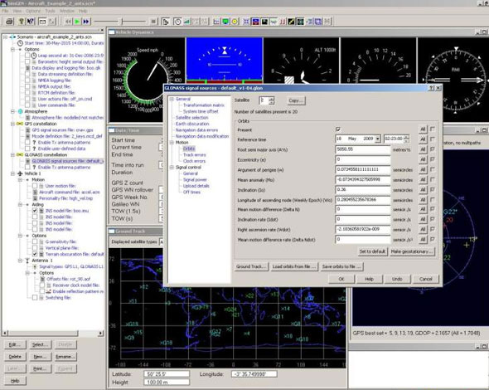Viewport: 489px width, 390px height.
Task: Collapse the Scenario root tree node
Action: click(x=5, y=37)
